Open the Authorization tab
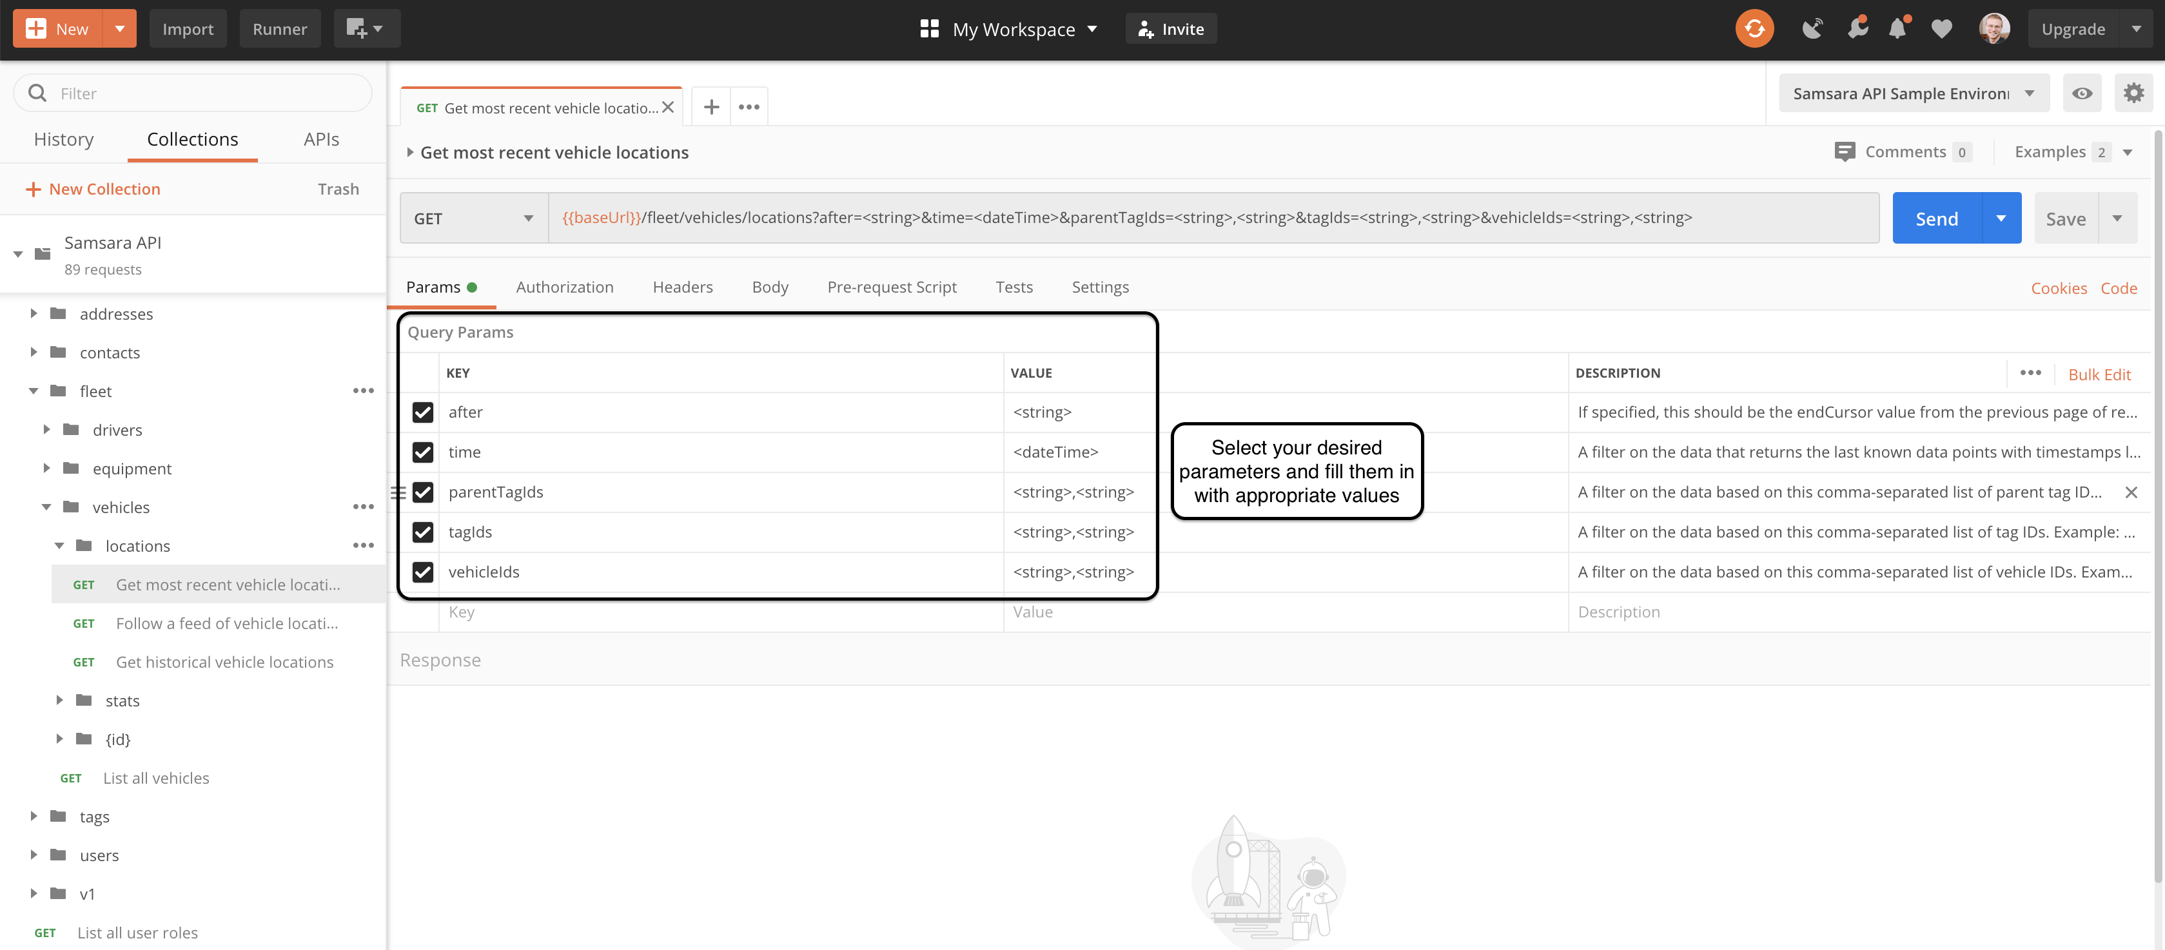2165x950 pixels. click(564, 287)
